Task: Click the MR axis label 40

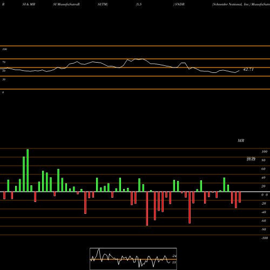Action: click(264, 178)
